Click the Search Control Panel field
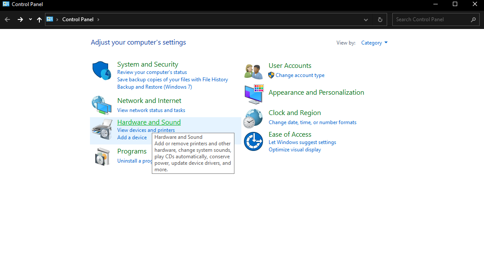 click(430, 19)
